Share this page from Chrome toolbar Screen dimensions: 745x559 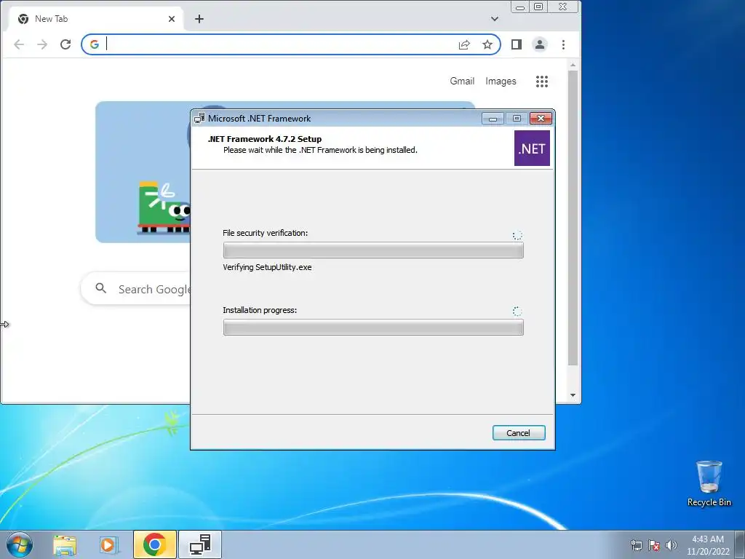[464, 44]
